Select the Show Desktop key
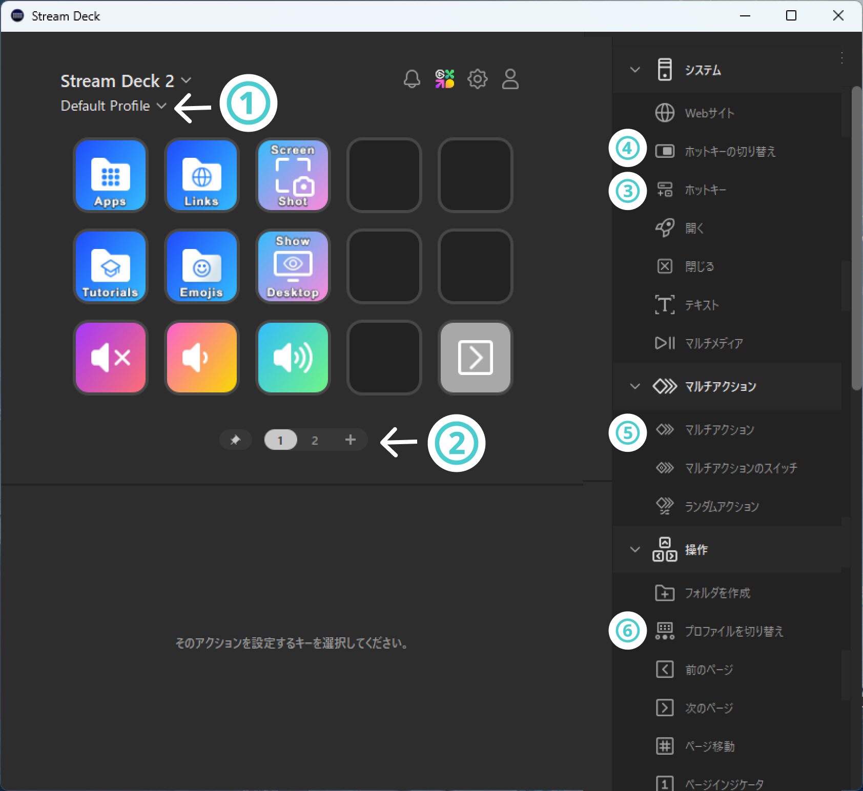The height and width of the screenshot is (791, 863). pos(293,266)
